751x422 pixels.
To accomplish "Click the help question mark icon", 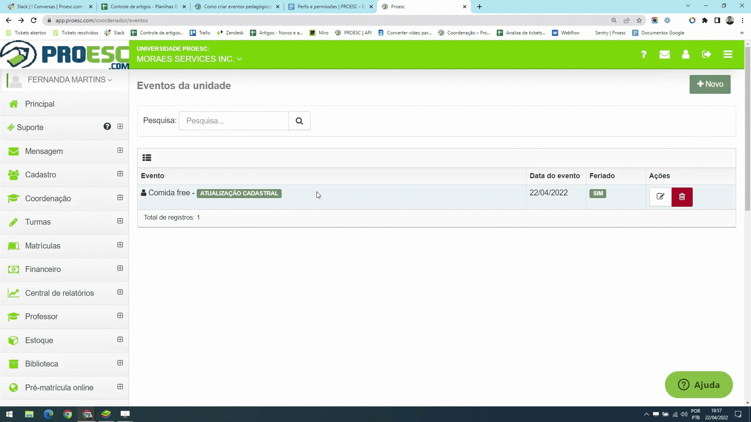I will (644, 55).
